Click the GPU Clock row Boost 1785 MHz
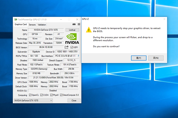The width and height of the screenshot is (178, 118). [73, 82]
